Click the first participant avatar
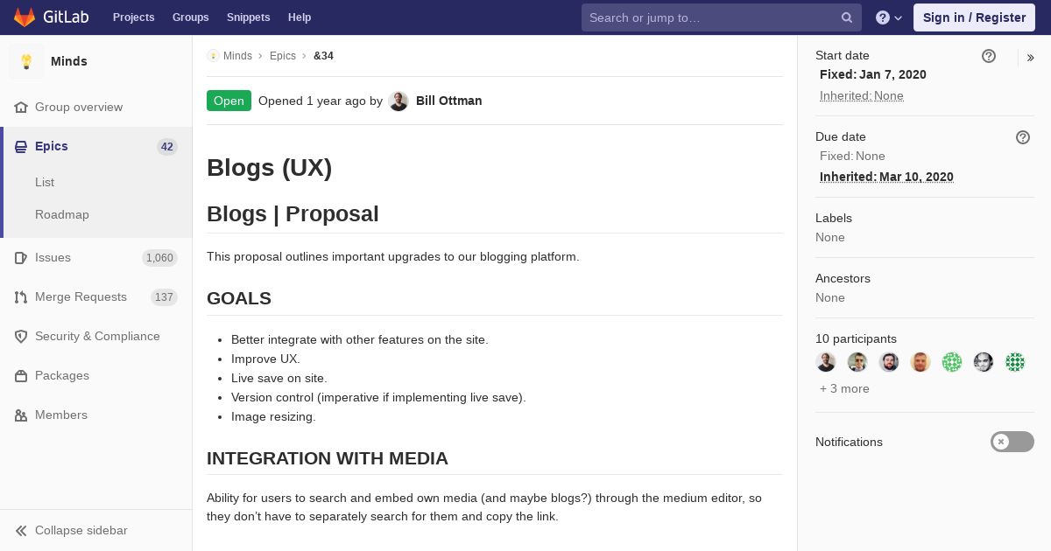The width and height of the screenshot is (1051, 551). pyautogui.click(x=826, y=362)
